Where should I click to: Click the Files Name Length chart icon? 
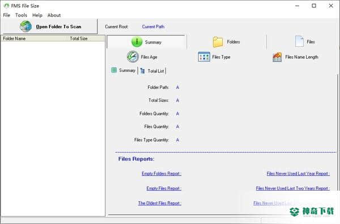pos(277,57)
